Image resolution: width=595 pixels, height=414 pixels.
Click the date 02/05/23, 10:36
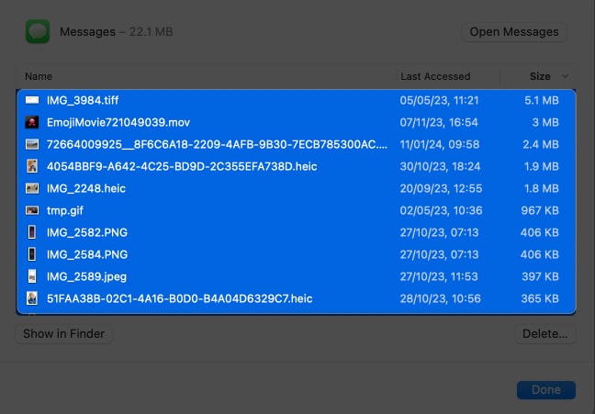coord(441,210)
